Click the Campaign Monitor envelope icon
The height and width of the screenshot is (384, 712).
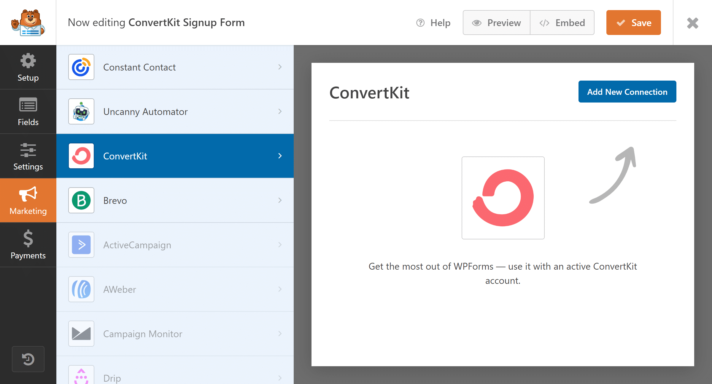[81, 334]
